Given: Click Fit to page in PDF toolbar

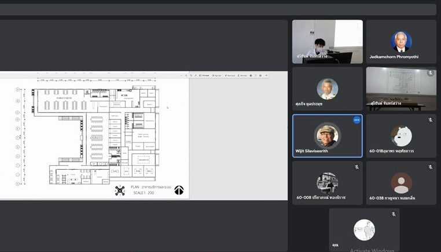Looking at the screenshot, I should pyautogui.click(x=203, y=75).
